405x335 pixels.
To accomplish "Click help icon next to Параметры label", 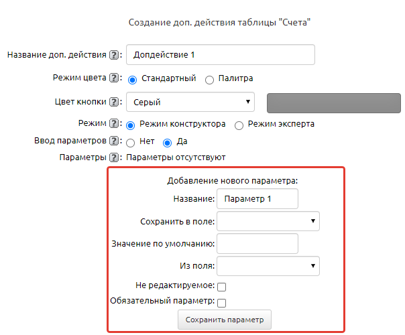I will [114, 157].
